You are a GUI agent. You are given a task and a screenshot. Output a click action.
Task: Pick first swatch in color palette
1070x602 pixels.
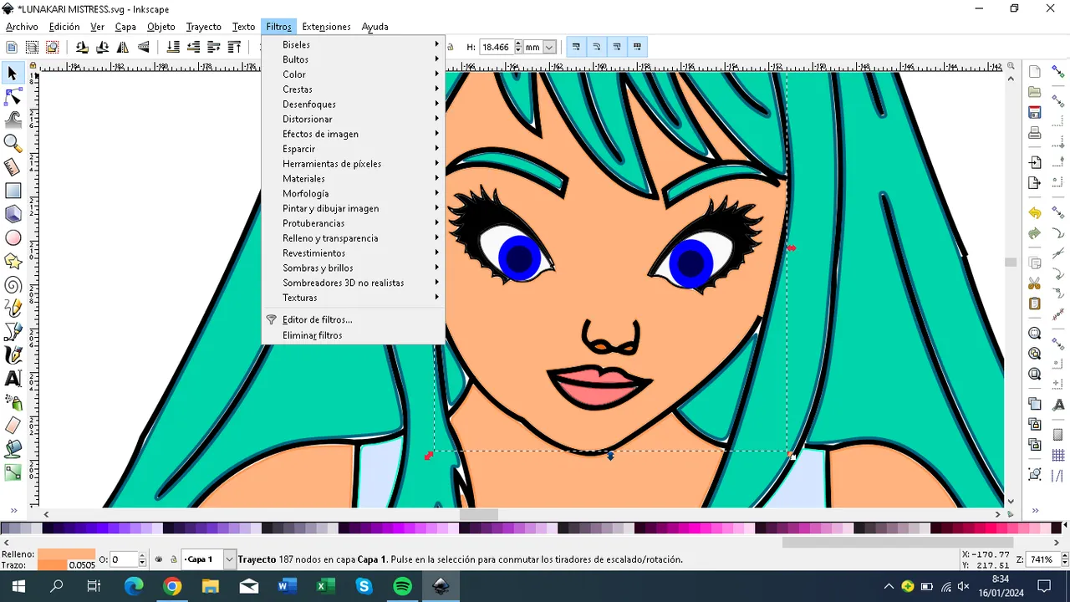(x=5, y=528)
